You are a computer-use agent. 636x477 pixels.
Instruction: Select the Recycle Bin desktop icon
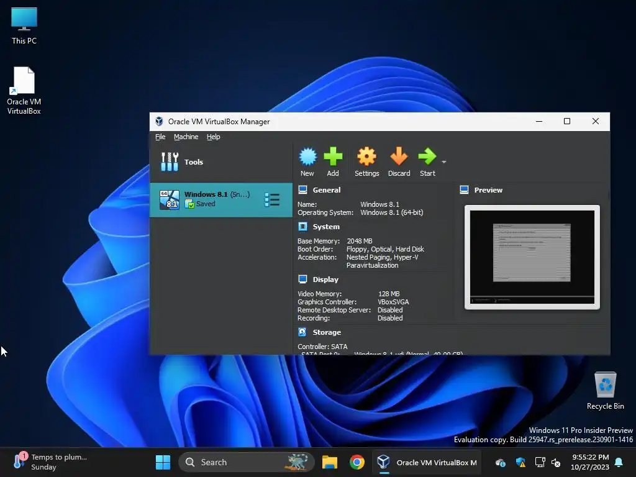coord(605,391)
